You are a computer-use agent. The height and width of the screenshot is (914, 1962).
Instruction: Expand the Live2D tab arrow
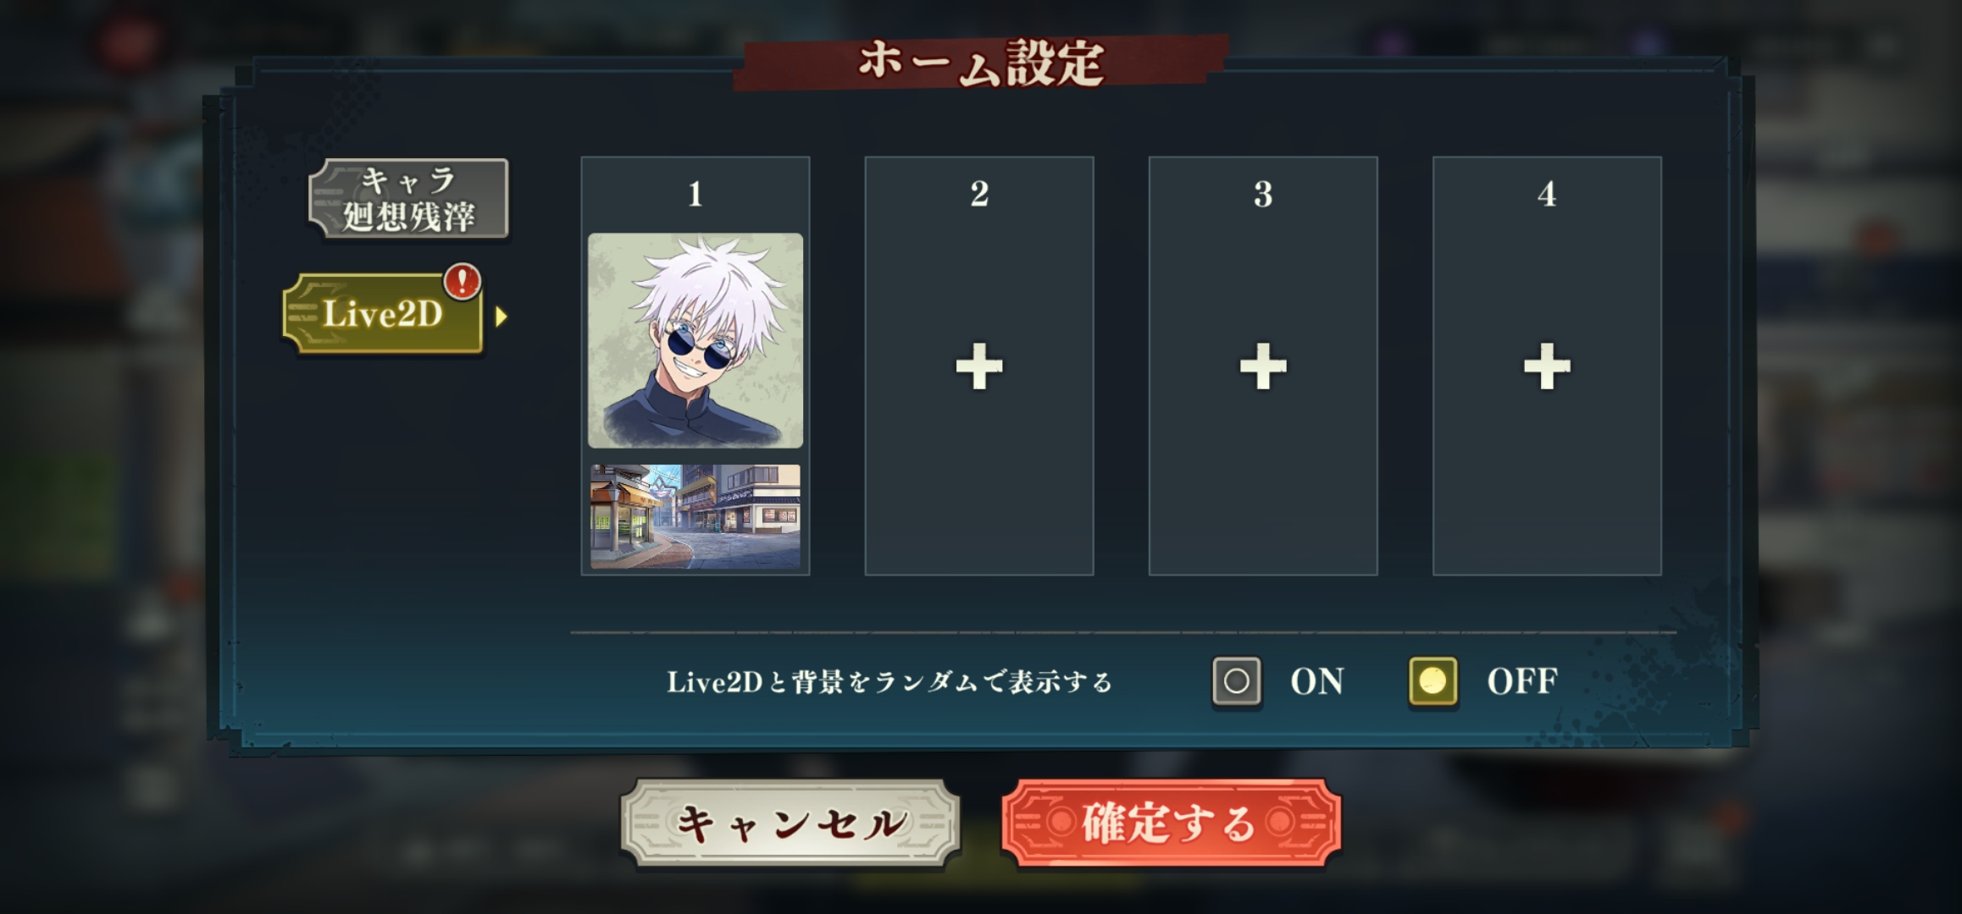502,317
